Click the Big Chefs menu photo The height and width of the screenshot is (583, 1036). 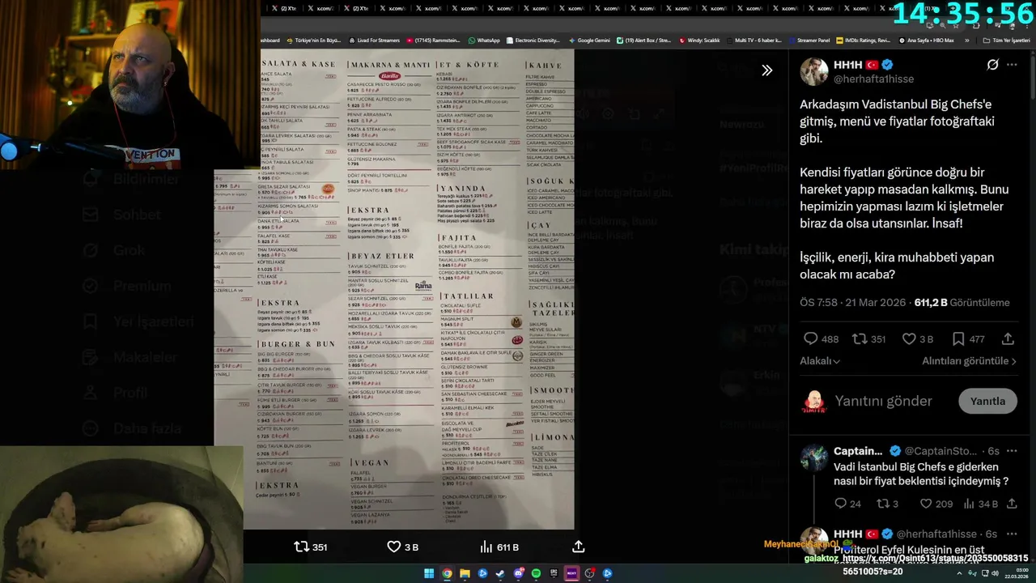tap(394, 289)
